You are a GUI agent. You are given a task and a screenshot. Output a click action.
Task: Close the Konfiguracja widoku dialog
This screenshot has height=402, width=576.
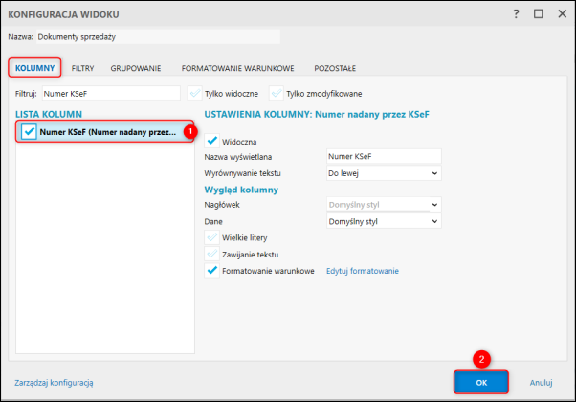[562, 14]
